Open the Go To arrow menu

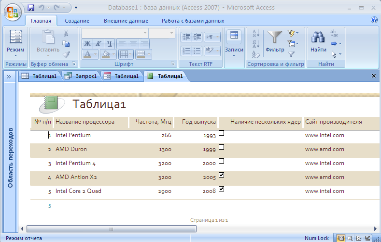tap(336, 44)
